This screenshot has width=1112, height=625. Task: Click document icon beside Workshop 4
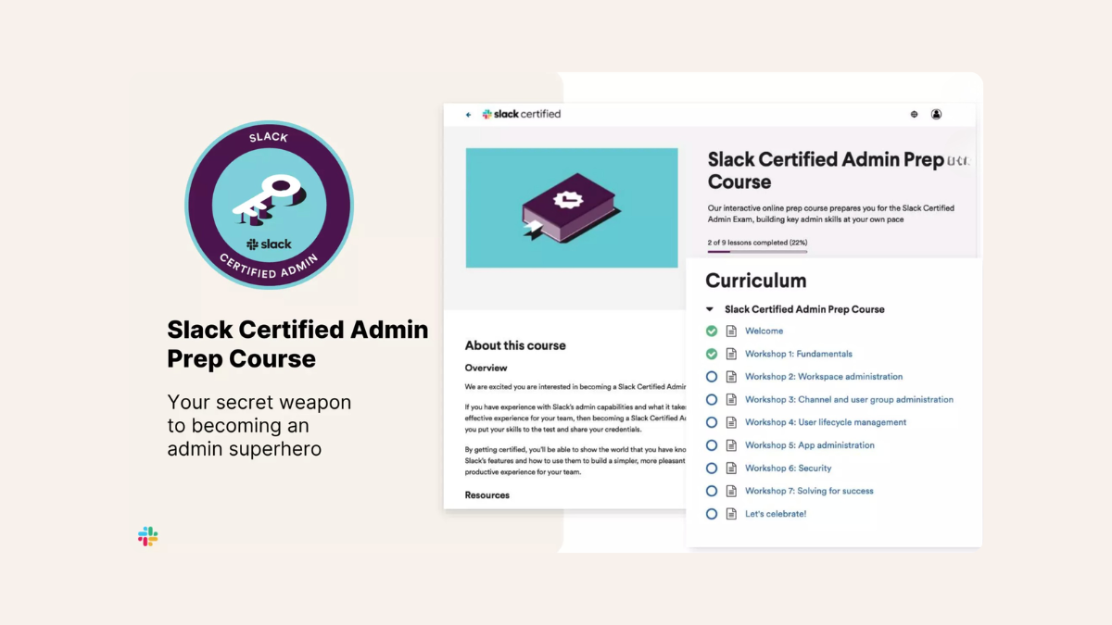pyautogui.click(x=731, y=422)
